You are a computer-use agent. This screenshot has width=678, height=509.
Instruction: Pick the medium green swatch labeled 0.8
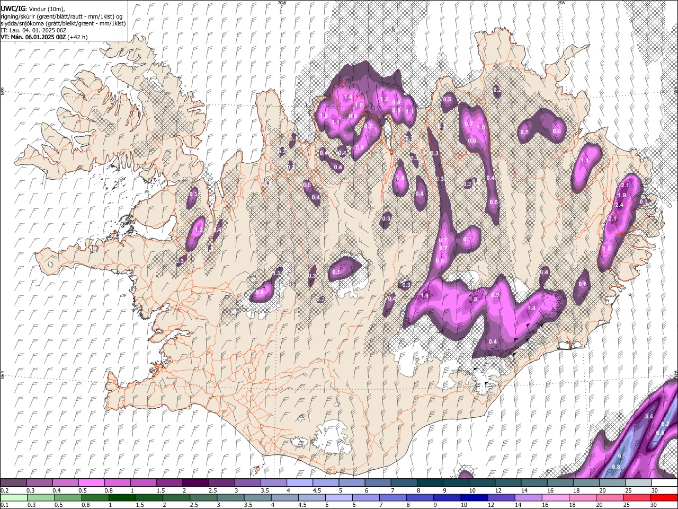pyautogui.click(x=95, y=497)
